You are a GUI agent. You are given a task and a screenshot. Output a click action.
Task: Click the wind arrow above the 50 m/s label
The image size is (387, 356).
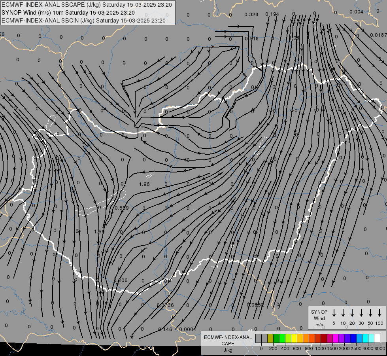[x=370, y=313]
